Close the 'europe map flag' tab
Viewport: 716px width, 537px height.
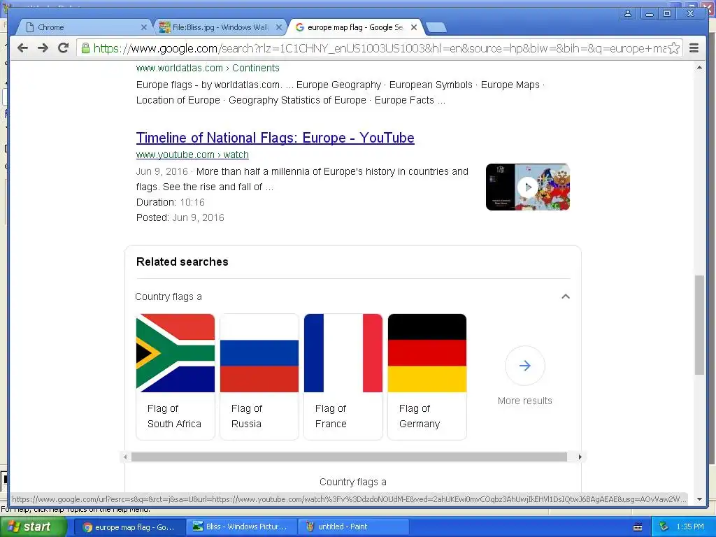point(414,27)
